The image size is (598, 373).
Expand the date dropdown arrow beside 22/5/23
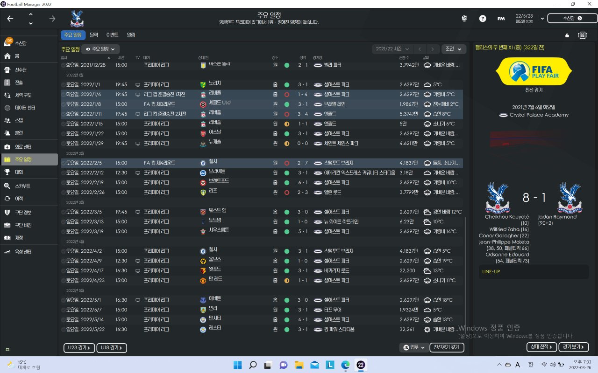[542, 19]
